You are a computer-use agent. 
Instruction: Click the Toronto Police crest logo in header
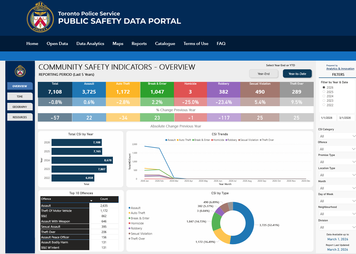point(40,17)
